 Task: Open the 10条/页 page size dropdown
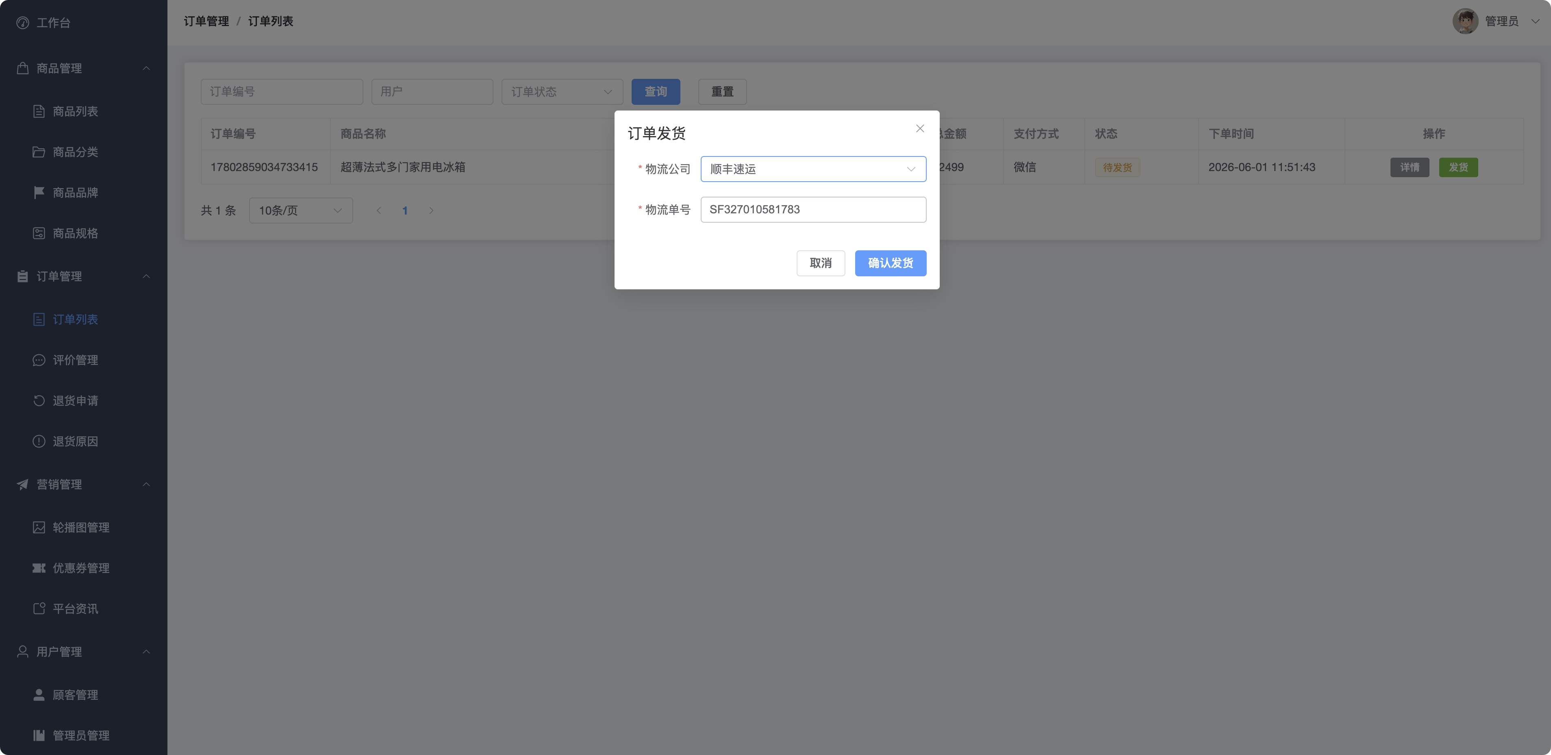300,211
